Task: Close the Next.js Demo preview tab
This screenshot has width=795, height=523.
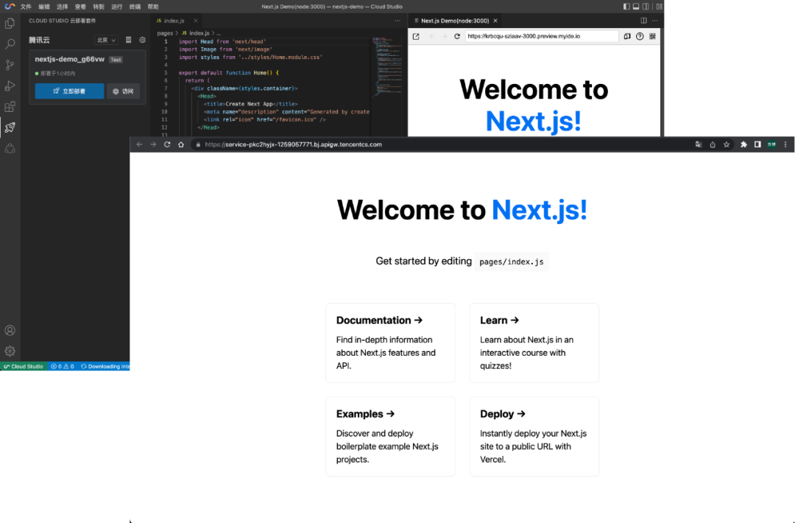Action: coord(495,21)
